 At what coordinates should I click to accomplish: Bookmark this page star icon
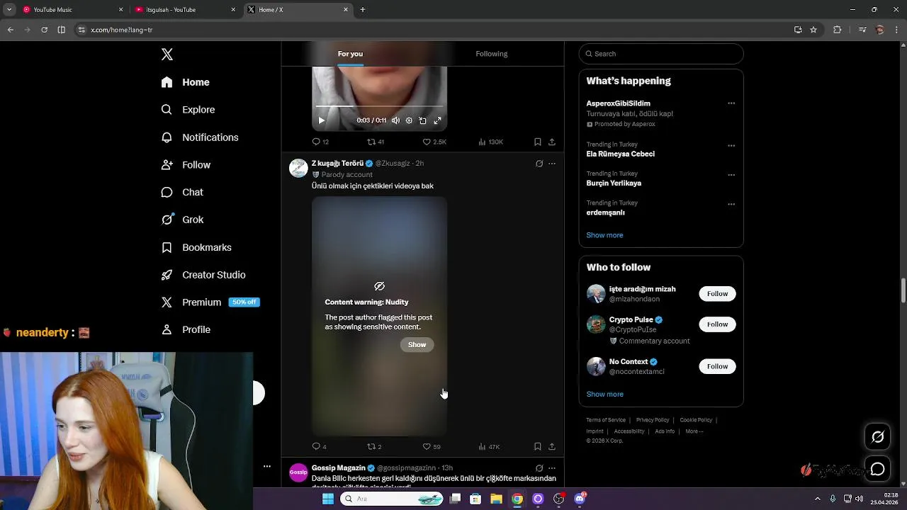[813, 30]
